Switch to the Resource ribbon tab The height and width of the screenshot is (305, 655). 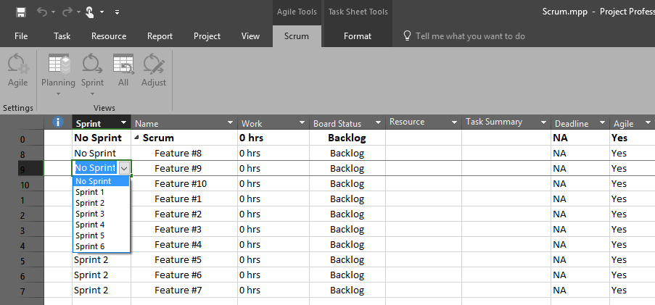tap(109, 36)
